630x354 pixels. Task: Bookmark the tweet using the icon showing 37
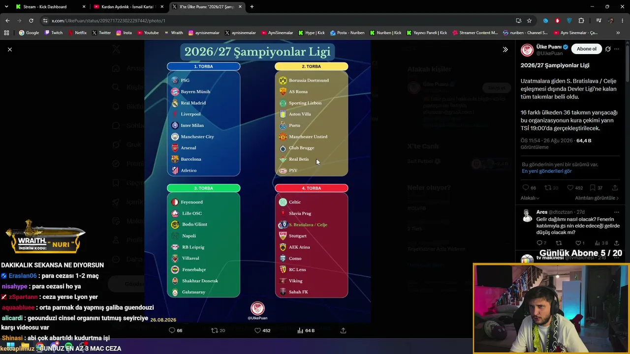click(593, 188)
